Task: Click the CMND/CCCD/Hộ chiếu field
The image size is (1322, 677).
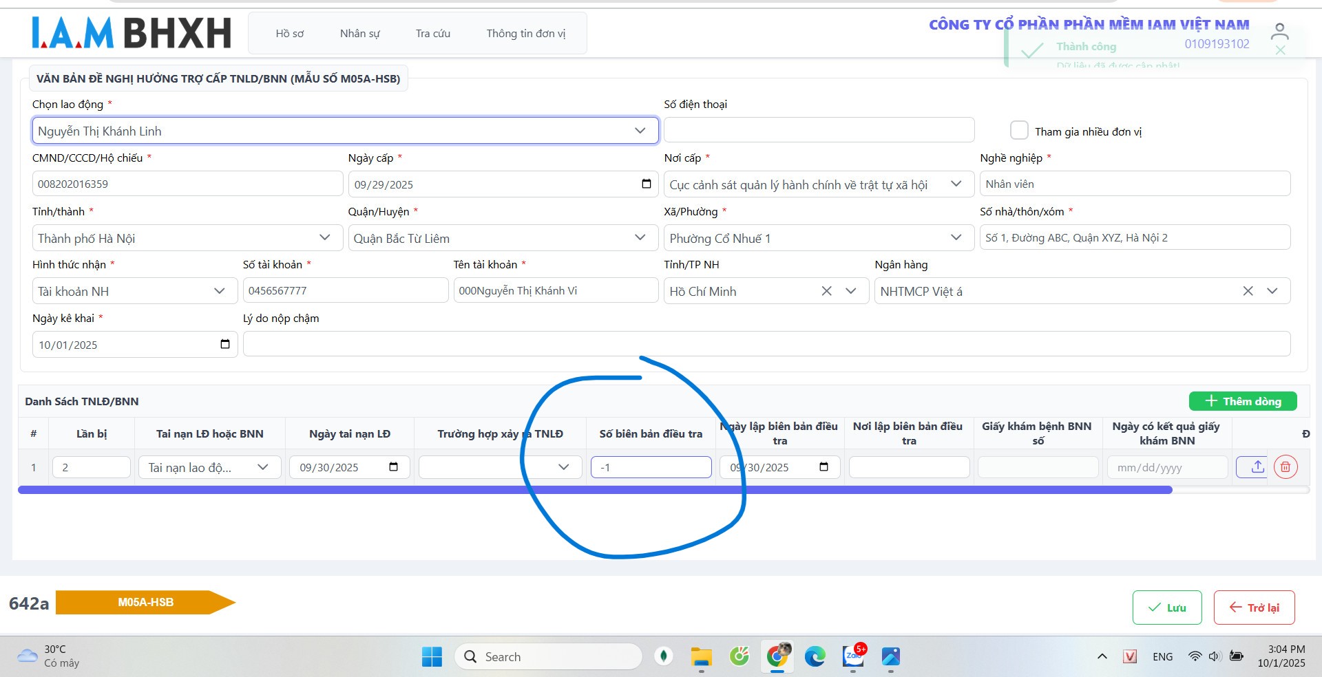Action: pos(187,184)
